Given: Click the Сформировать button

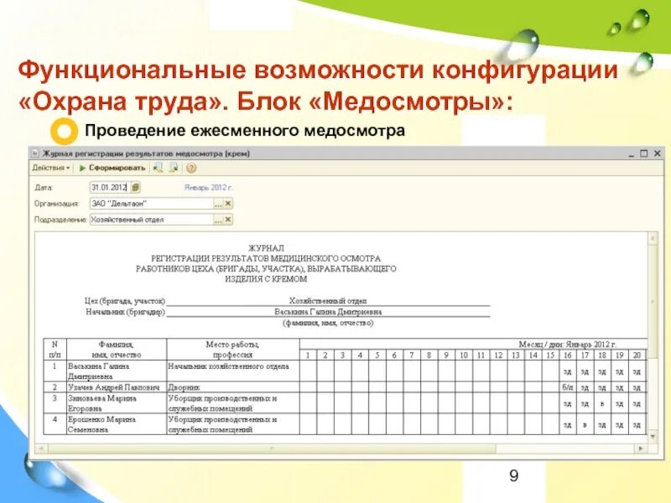Looking at the screenshot, I should point(112,169).
